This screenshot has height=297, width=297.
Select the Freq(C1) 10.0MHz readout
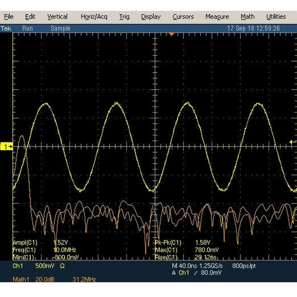(44, 250)
